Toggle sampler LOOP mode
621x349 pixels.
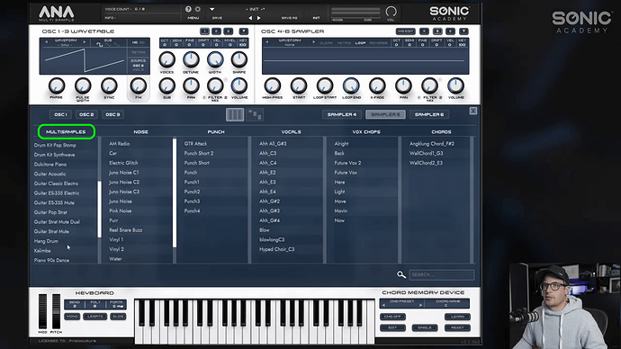360,43
